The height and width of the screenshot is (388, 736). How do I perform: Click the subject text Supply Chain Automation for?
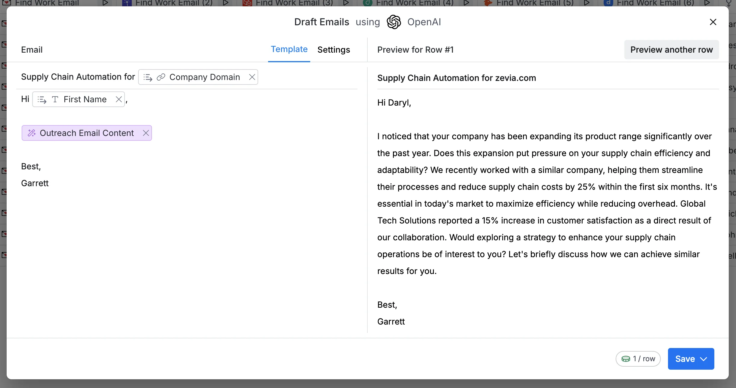pyautogui.click(x=78, y=77)
